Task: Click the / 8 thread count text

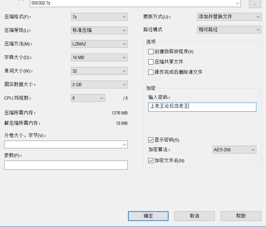Action: click(125, 98)
